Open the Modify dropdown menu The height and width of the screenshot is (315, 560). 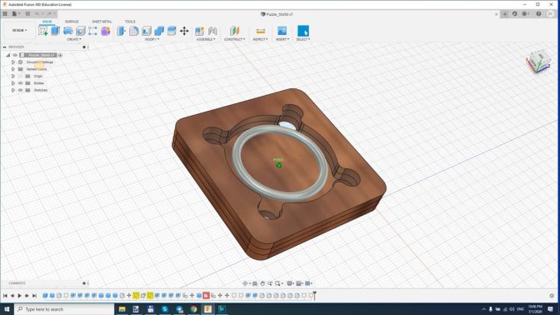coord(152,39)
